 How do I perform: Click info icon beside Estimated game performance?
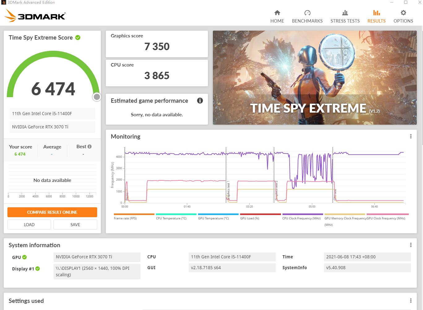200,101
